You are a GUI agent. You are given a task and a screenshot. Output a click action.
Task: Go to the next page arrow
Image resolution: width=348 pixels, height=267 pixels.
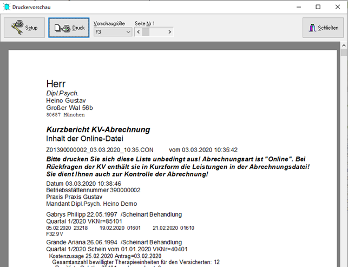tap(170, 32)
